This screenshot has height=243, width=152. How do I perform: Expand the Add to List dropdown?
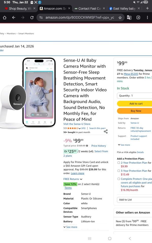(x=134, y=200)
